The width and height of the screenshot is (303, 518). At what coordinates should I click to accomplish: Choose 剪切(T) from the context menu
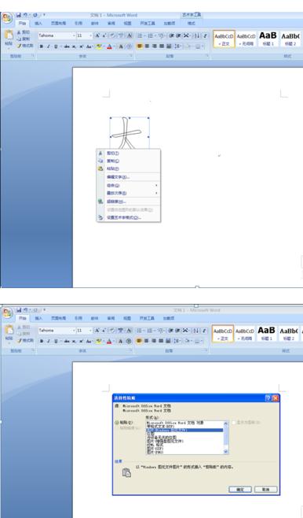[129, 154]
